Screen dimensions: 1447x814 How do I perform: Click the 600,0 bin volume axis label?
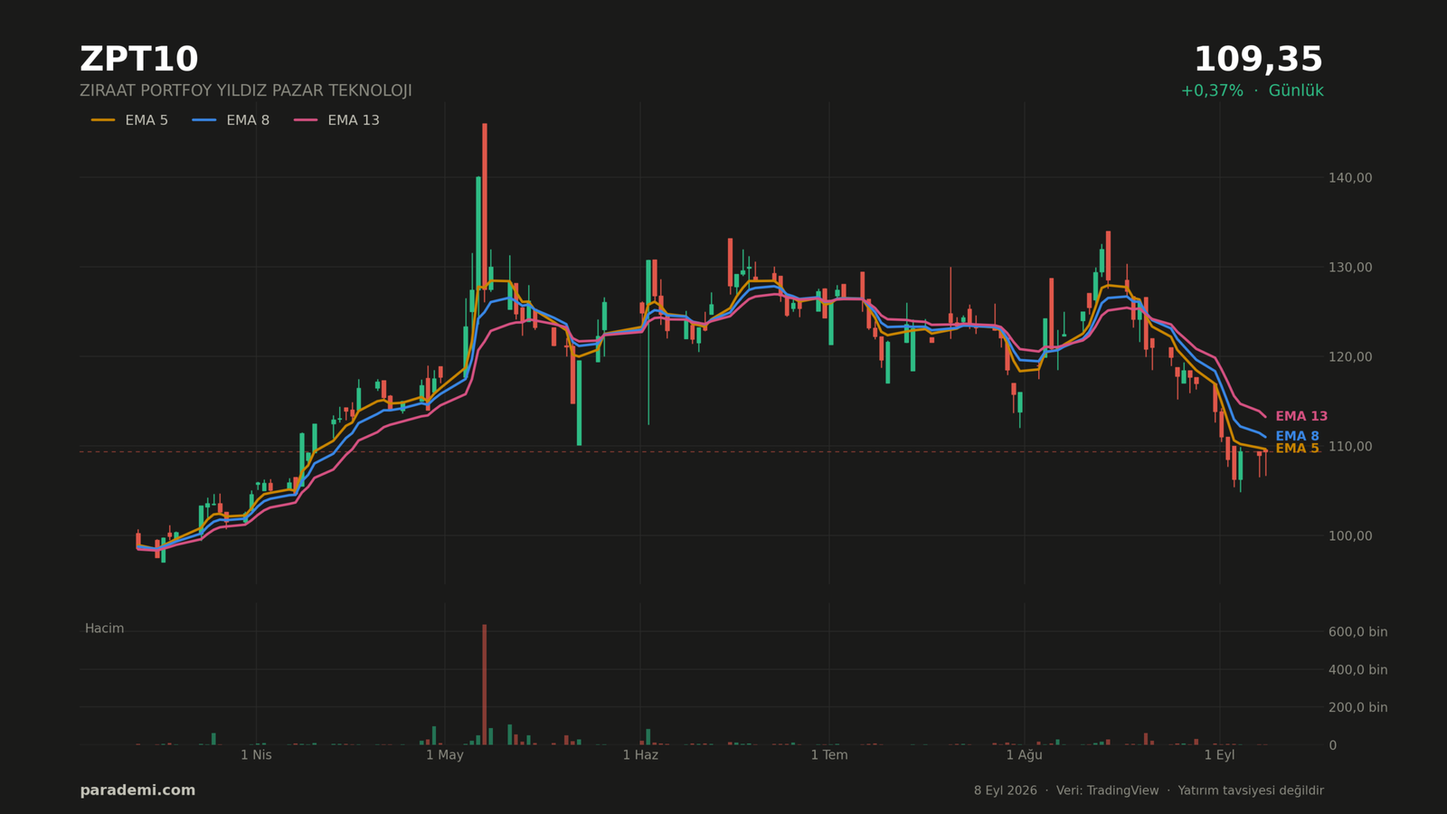click(1357, 632)
